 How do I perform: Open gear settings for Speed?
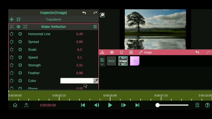(x=20, y=57)
